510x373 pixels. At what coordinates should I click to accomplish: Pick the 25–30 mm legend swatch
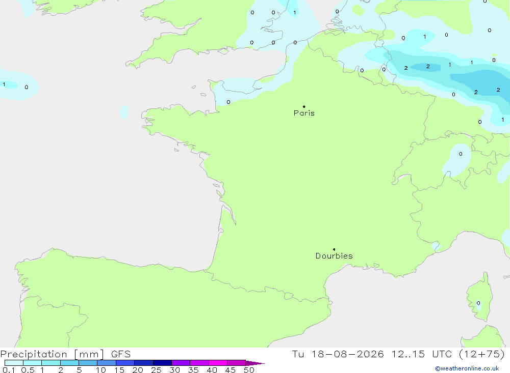(x=162, y=363)
